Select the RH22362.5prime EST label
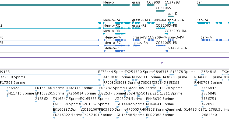 click(160, 115)
